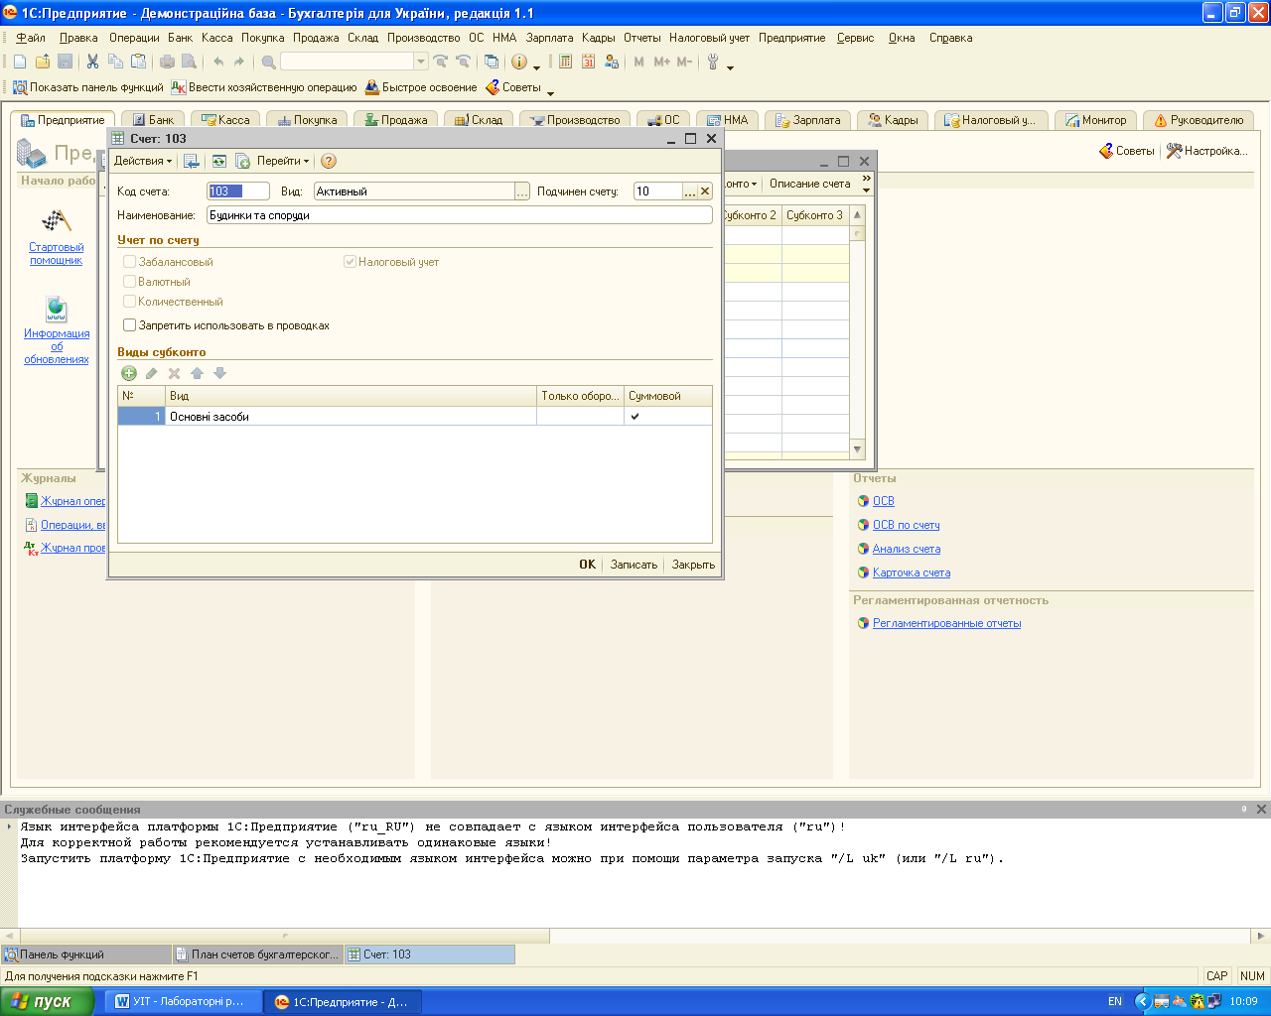Screen dimensions: 1271x1016
Task: Click the copy-add icon in Счет toolbar
Action: 242,161
